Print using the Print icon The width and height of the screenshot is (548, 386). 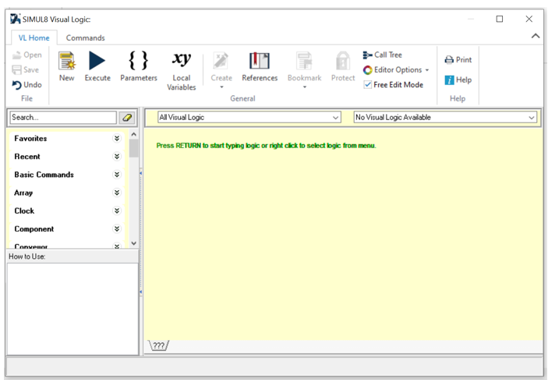point(458,59)
